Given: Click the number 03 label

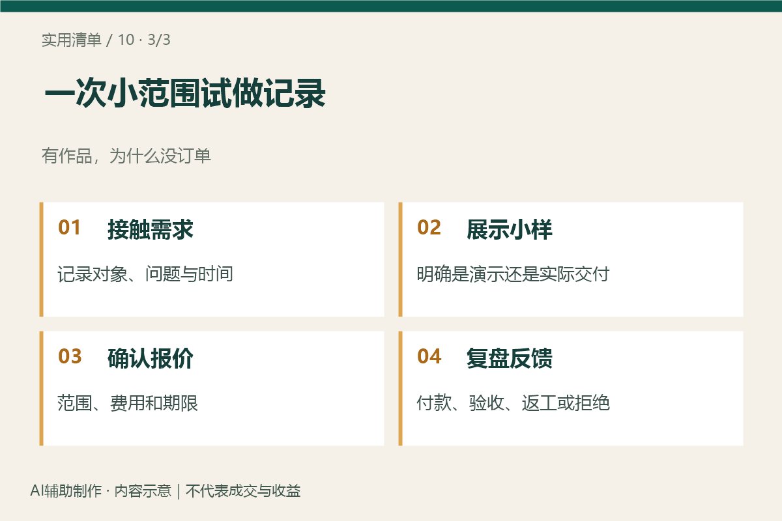Looking at the screenshot, I should pos(70,357).
